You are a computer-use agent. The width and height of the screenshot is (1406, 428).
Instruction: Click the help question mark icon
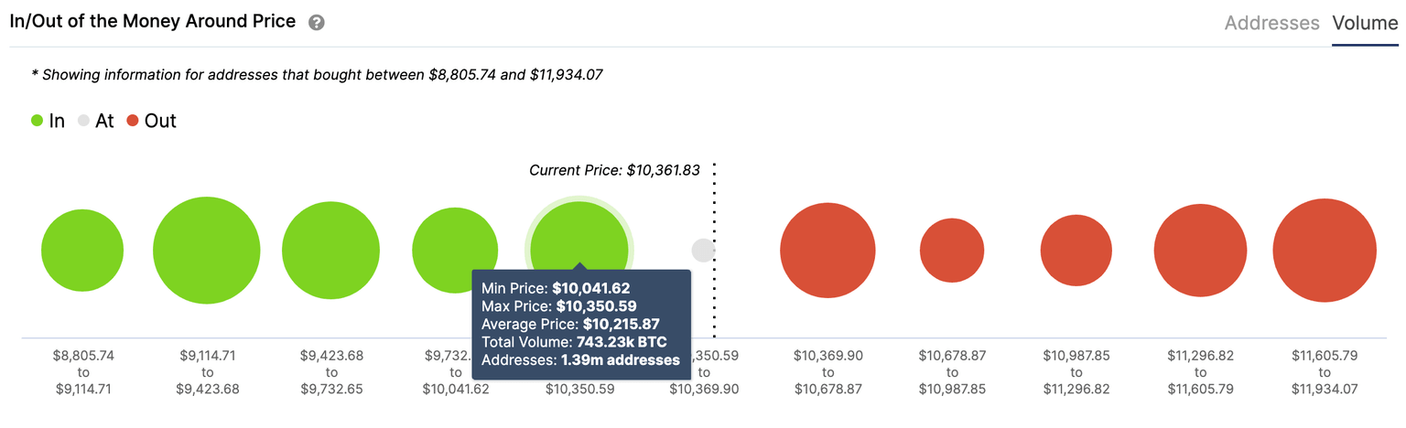click(x=317, y=23)
